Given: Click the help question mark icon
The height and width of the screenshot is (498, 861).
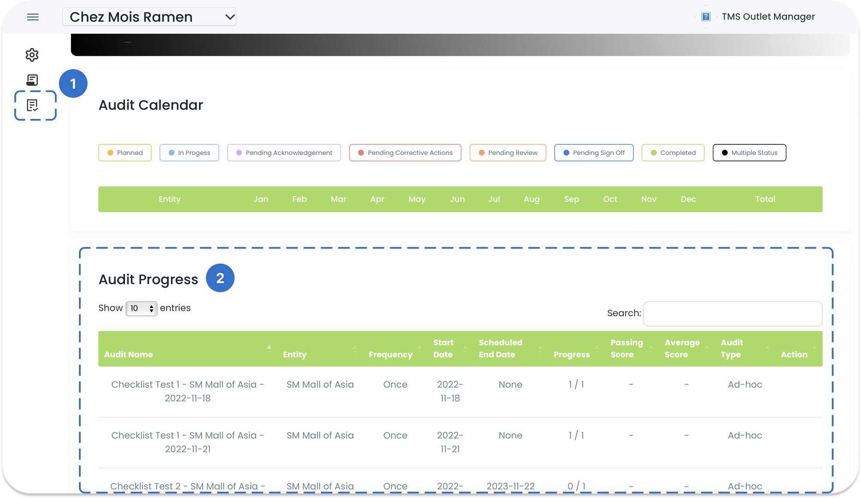Looking at the screenshot, I should [706, 17].
